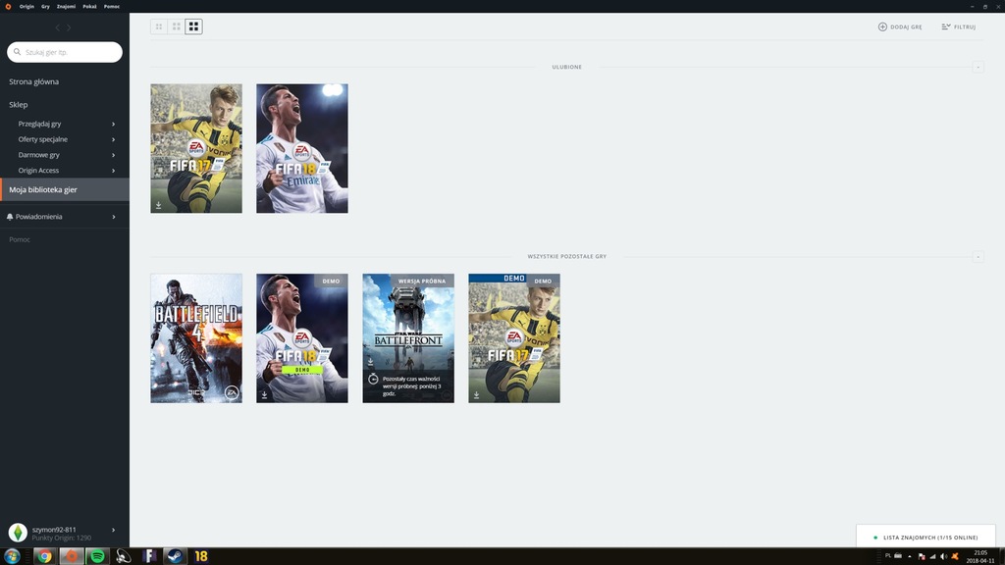Viewport: 1005px width, 565px height.
Task: Go forward with the right navigation arrow
Action: coord(70,27)
